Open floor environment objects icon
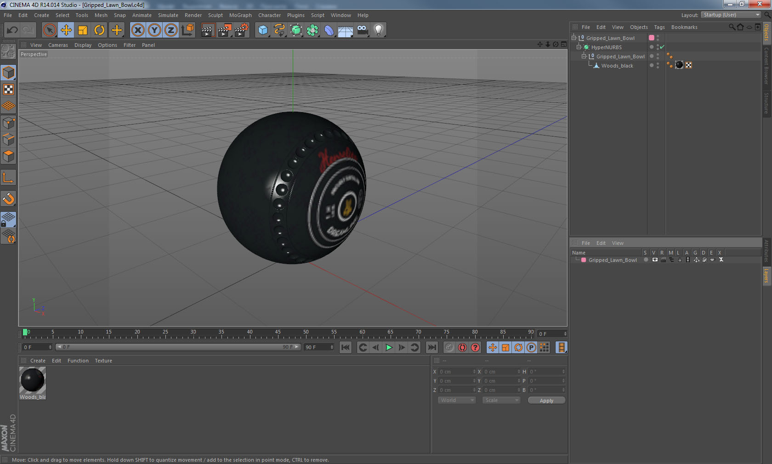Viewport: 772px width, 464px height. tap(346, 30)
